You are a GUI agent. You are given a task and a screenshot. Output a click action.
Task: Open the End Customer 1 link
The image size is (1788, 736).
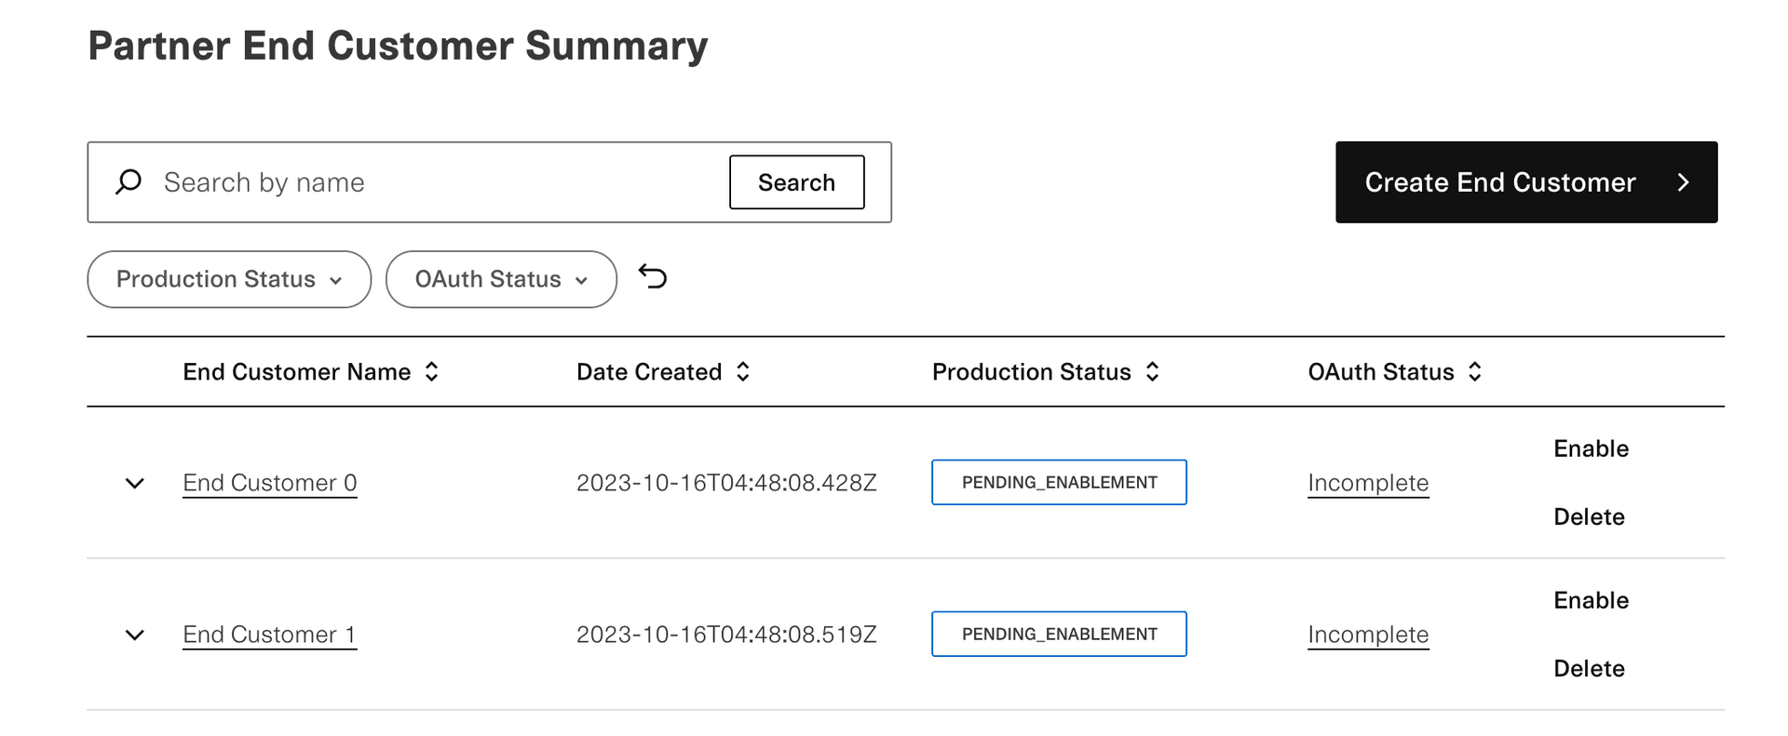270,635
